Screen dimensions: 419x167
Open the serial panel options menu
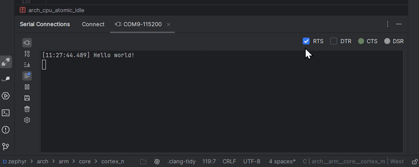pos(387,24)
